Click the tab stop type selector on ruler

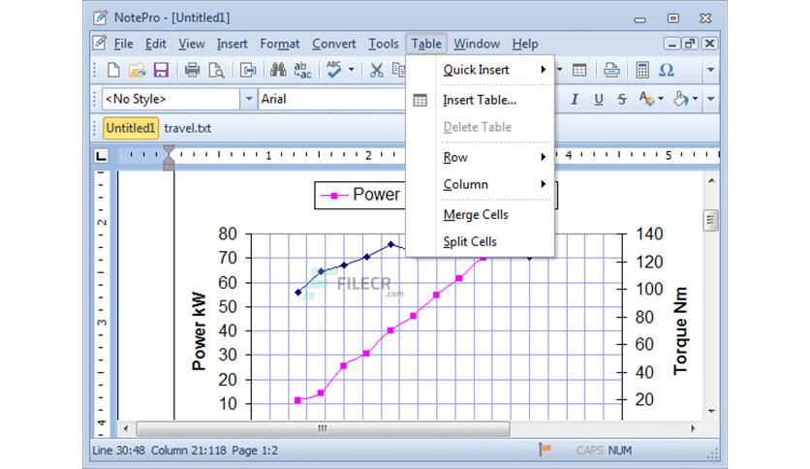(101, 155)
